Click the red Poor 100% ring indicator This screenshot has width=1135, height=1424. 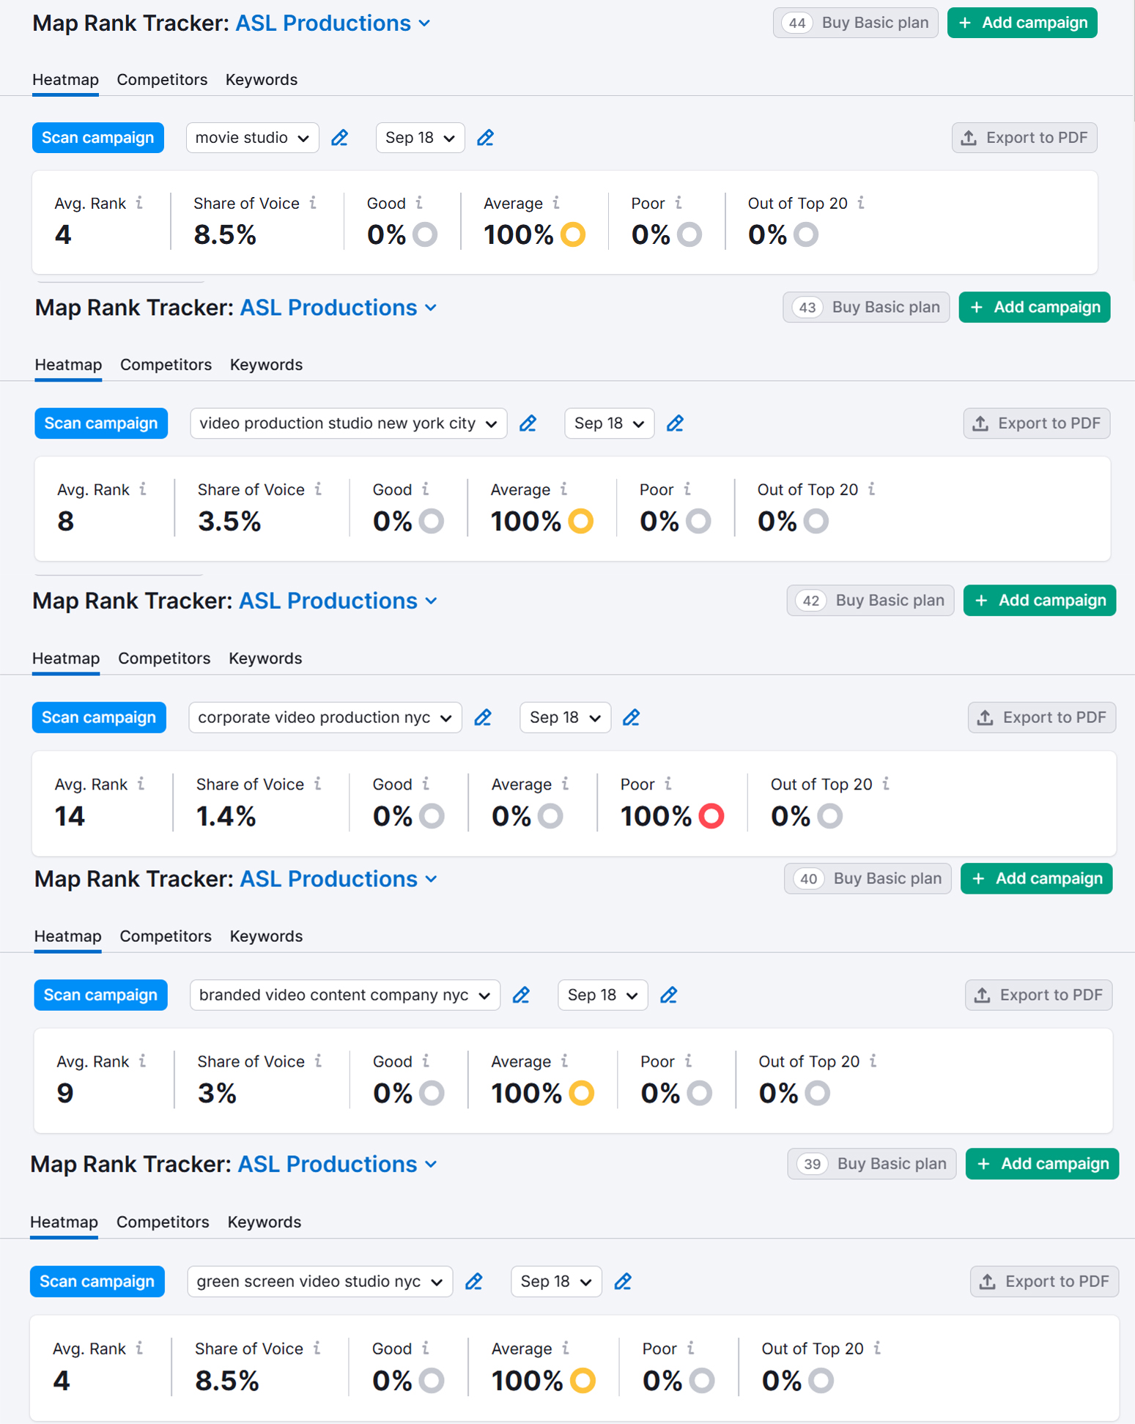[711, 816]
